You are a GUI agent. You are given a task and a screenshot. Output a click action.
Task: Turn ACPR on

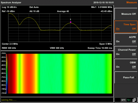[118, 41]
